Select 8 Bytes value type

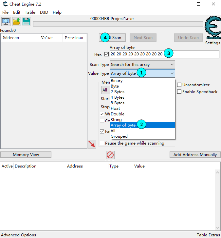click(x=142, y=103)
